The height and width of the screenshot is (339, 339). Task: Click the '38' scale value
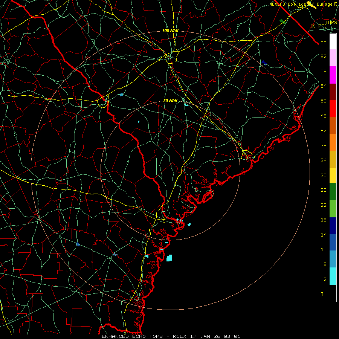click(x=324, y=145)
